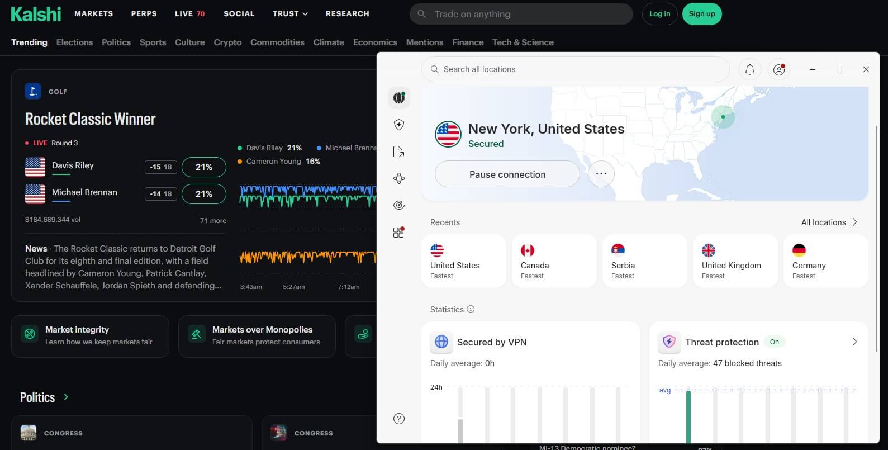Switch to Sports tab
Viewport: 888px width, 450px height.
[153, 42]
